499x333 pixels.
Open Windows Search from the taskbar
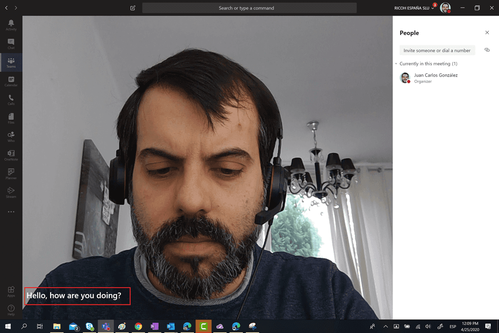(24, 326)
